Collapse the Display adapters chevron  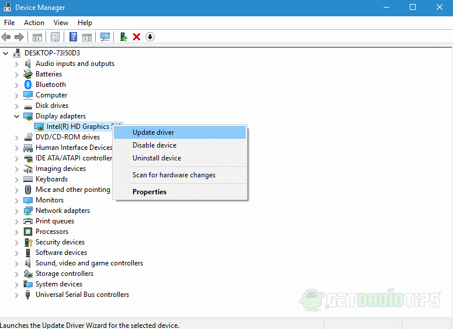tap(16, 116)
